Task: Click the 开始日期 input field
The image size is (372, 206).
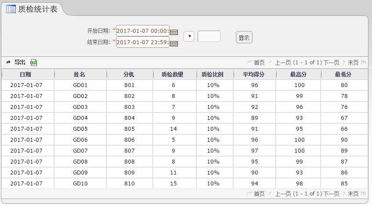Action: [x=142, y=31]
